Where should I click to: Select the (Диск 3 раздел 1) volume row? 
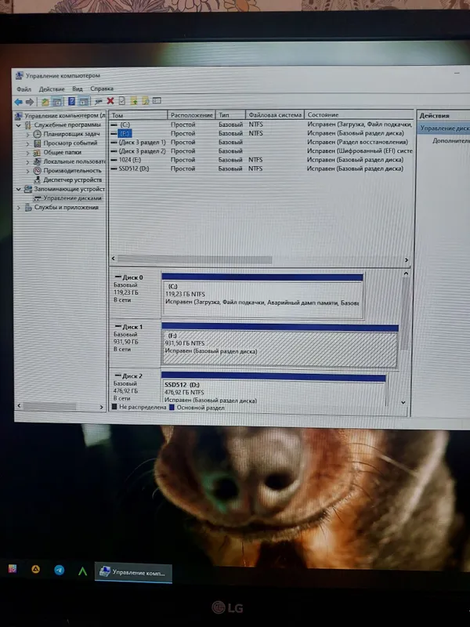(x=262, y=143)
